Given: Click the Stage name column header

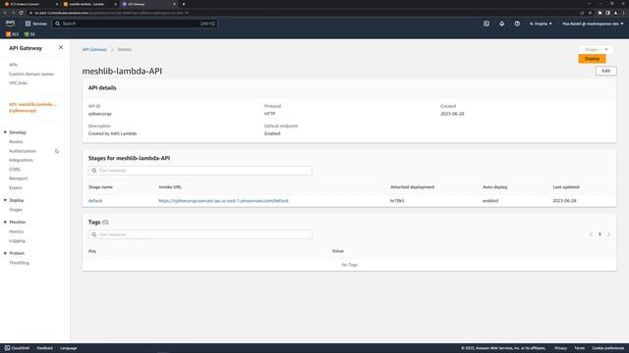Looking at the screenshot, I should (x=100, y=187).
